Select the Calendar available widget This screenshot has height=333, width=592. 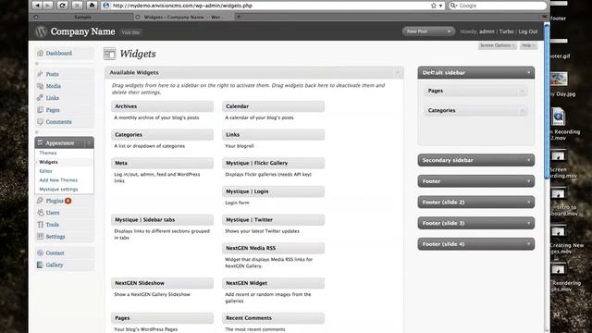point(274,106)
